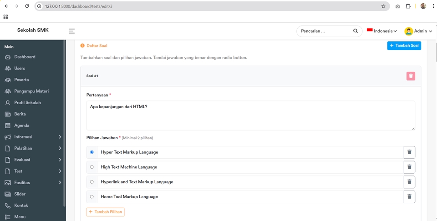This screenshot has height=221, width=437.
Task: Go to Profil Sekolah in sidebar
Action: pyautogui.click(x=27, y=102)
